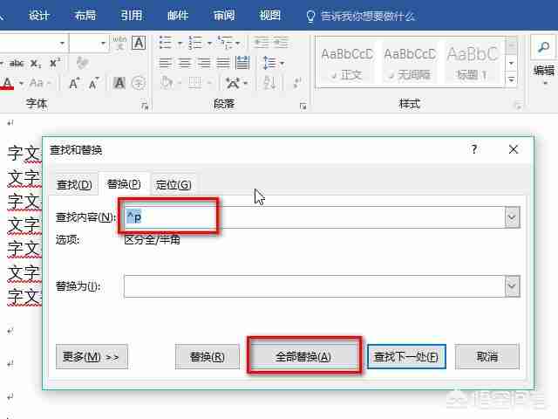Screen dimensions: 558x419
Task: Open the search magnifier icon
Action: [x=543, y=47]
